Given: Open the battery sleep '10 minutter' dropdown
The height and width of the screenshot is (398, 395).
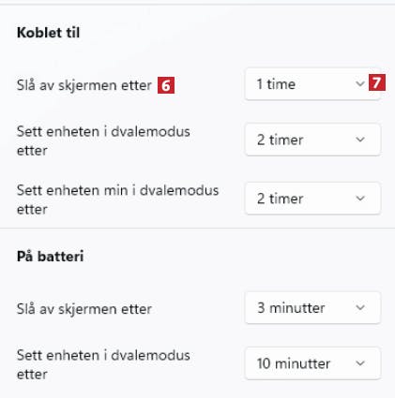Looking at the screenshot, I should point(312,363).
